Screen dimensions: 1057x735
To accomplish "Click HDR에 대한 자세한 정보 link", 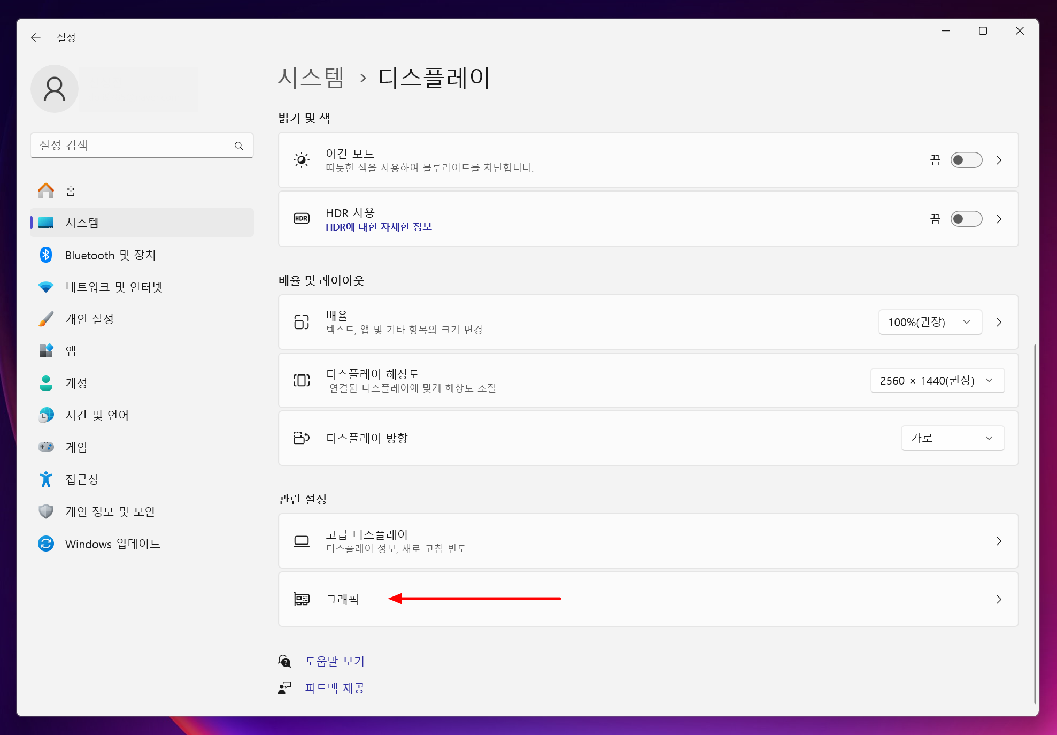I will (x=379, y=227).
